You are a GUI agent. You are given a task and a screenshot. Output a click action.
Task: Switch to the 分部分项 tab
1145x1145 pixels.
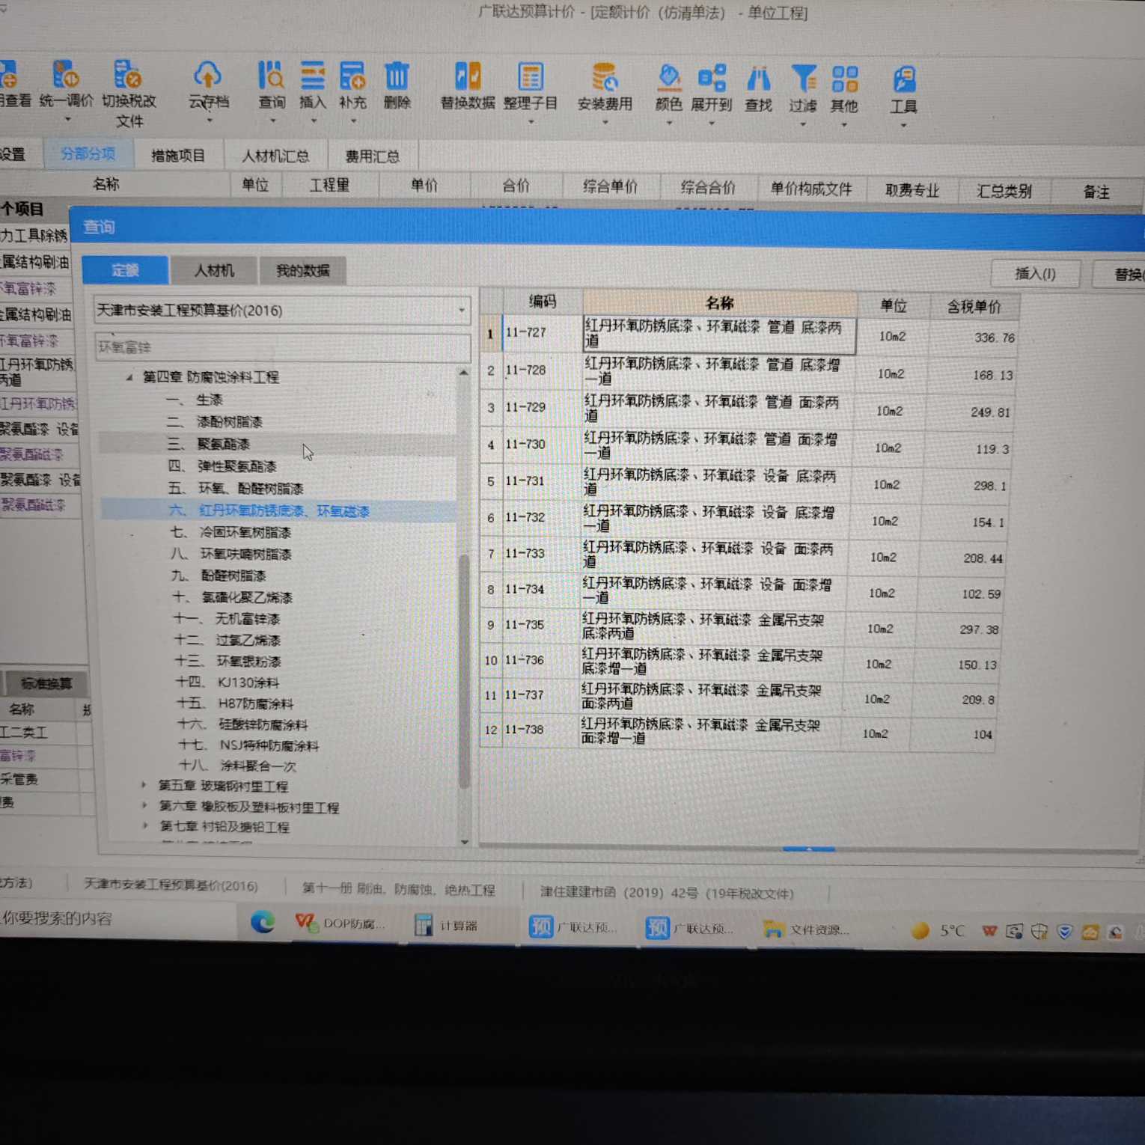[88, 153]
